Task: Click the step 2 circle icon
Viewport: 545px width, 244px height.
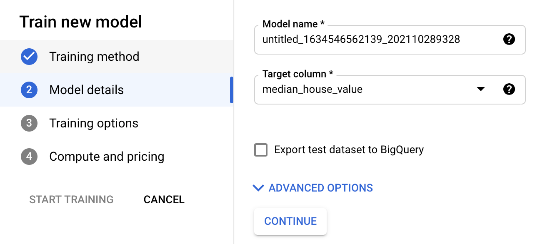Action: click(x=29, y=90)
